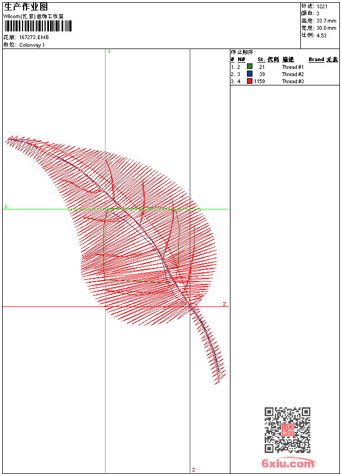Click the stitch count value 21
The height and width of the screenshot is (474, 341).
262,67
